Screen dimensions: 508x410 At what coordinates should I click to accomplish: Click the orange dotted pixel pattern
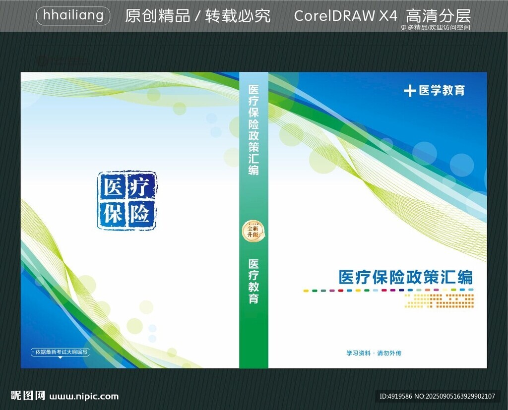coord(439,301)
